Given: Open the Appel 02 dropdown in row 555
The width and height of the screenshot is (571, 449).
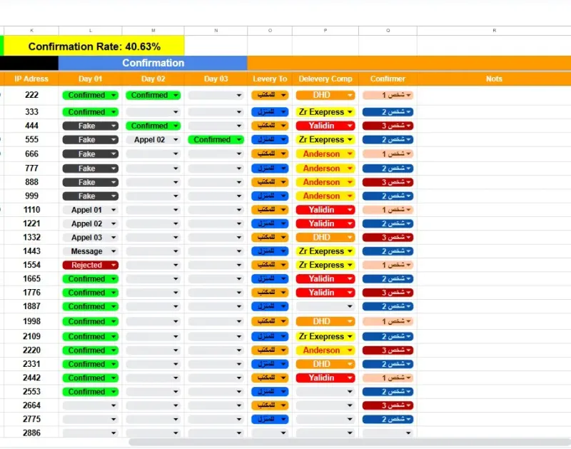Looking at the screenshot, I should point(153,139).
